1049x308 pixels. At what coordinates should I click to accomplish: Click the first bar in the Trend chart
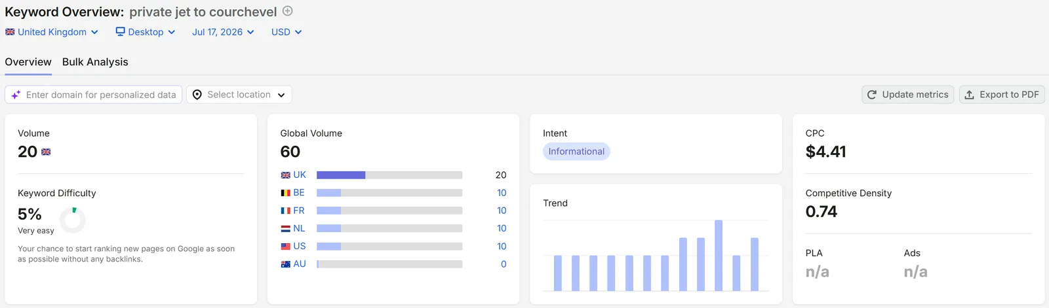coord(558,273)
